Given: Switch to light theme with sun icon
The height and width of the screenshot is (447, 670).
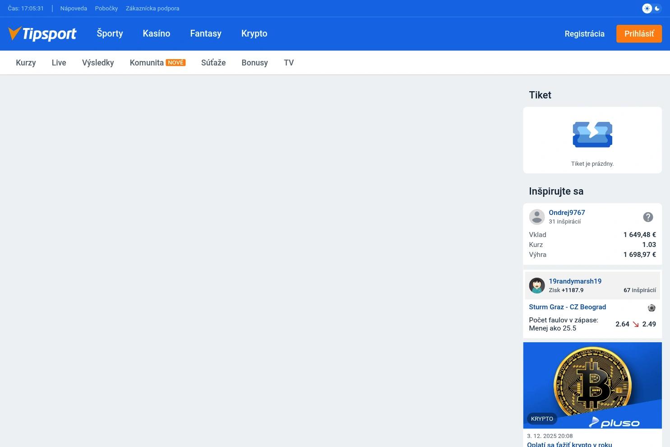Looking at the screenshot, I should point(647,8).
